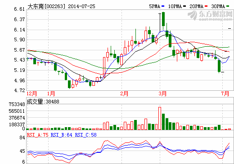This screenshot has width=234, height=164.
Task: Click the green 30PMA legend color marker
Action: pos(228,6)
